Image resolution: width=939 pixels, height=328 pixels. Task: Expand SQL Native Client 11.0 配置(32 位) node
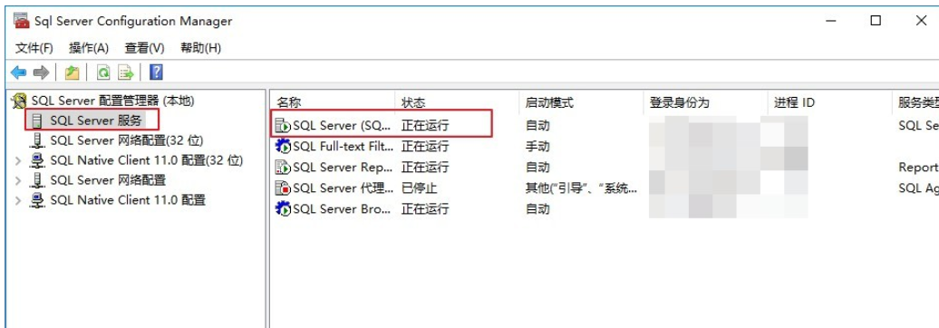(18, 161)
